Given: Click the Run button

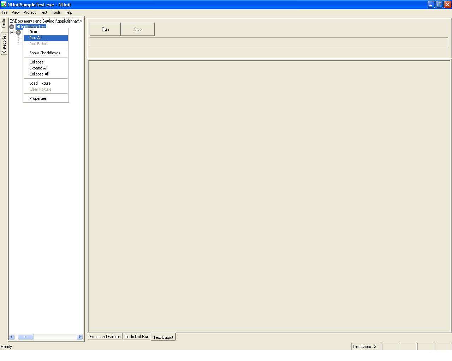Looking at the screenshot, I should tap(105, 29).
